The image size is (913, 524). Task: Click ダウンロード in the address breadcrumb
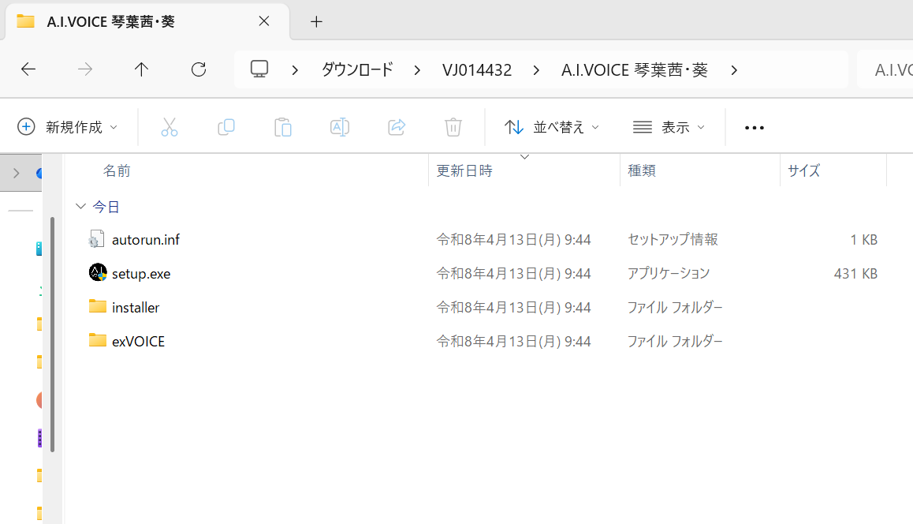pos(357,70)
